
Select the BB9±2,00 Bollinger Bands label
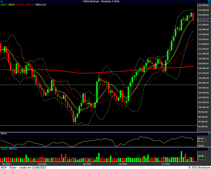pos(41,5)
